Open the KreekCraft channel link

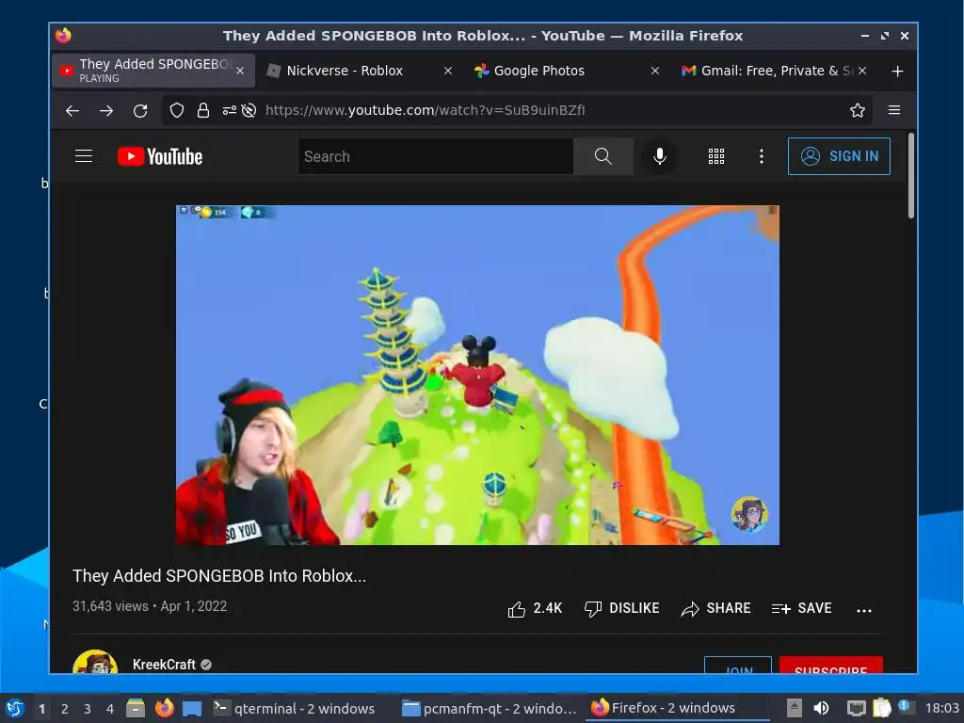click(164, 665)
